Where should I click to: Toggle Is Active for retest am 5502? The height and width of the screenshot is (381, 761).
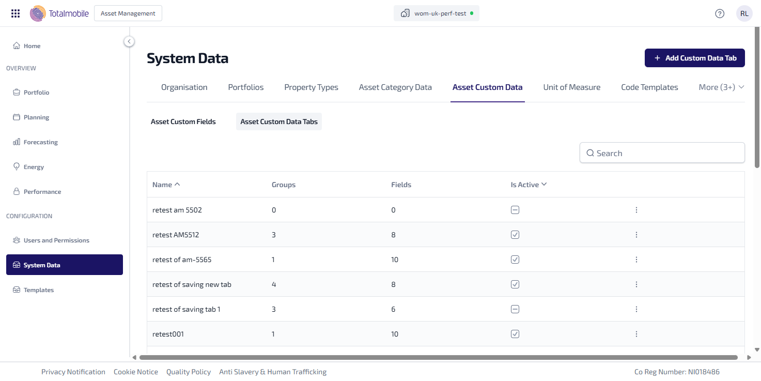(x=515, y=210)
